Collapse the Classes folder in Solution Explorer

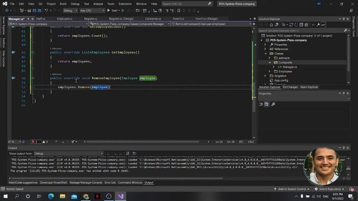click(x=265, y=54)
